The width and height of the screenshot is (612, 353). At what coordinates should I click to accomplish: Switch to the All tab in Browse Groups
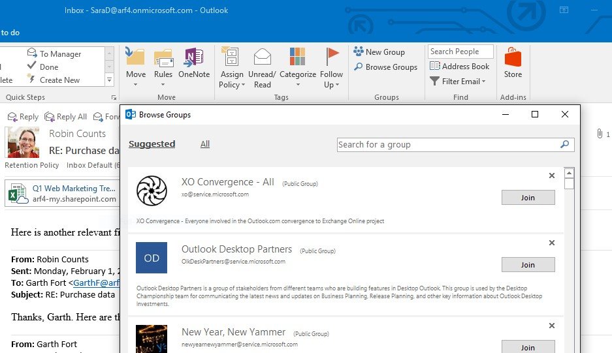205,144
